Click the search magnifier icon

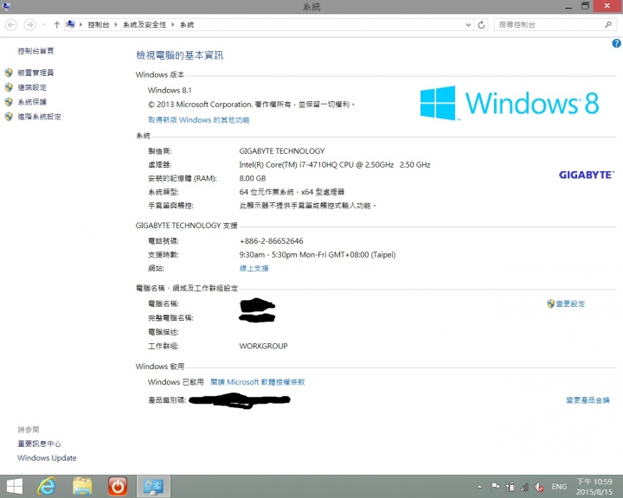pos(608,24)
